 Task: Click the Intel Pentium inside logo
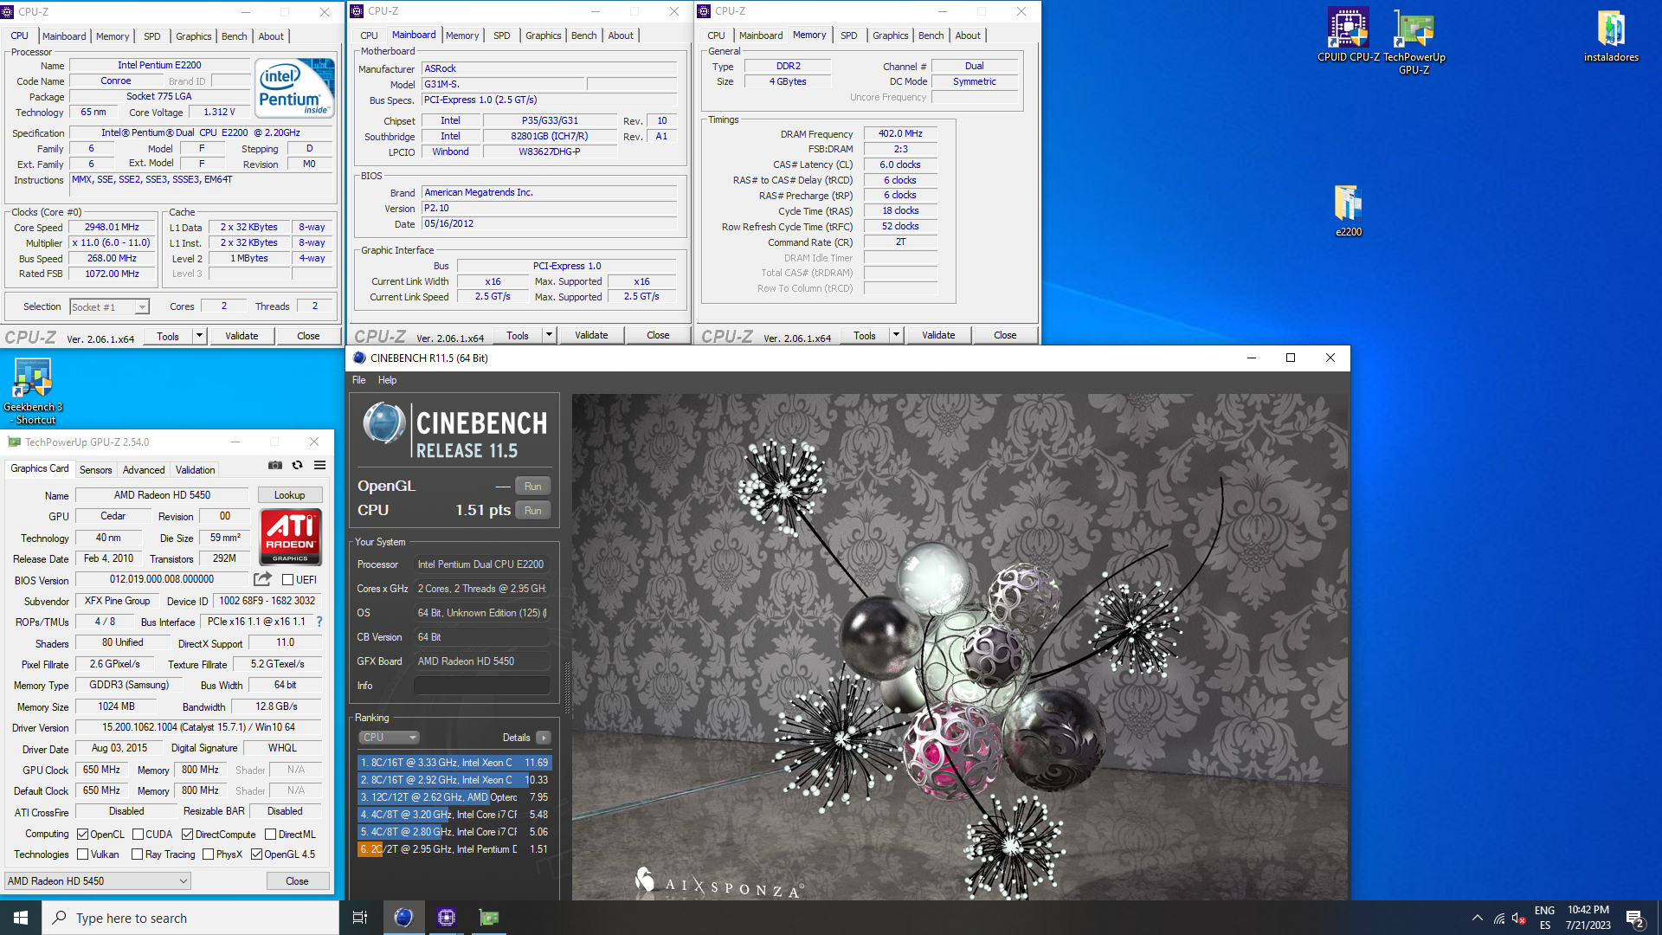[294, 89]
